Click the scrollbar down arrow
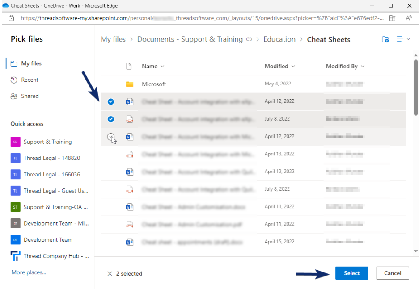The height and width of the screenshot is (289, 419). click(415, 251)
